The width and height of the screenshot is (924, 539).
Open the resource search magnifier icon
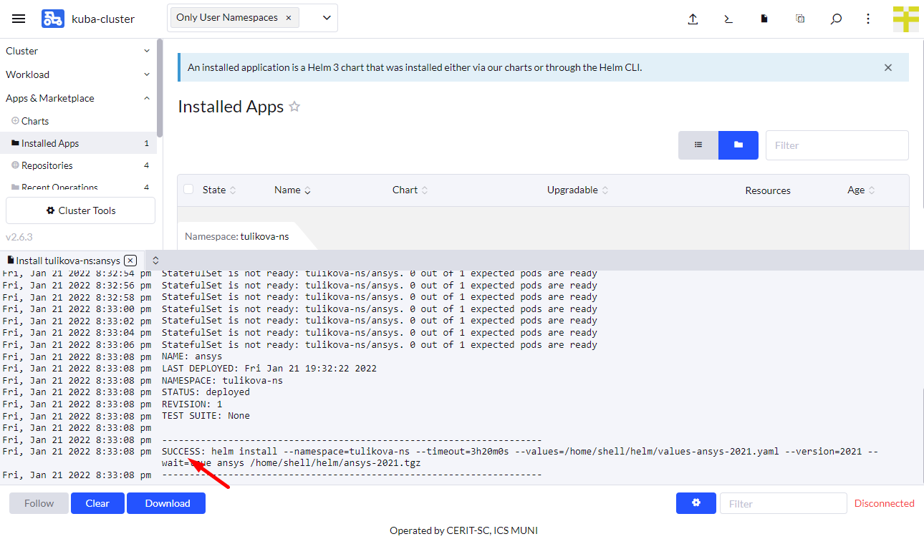pos(836,19)
